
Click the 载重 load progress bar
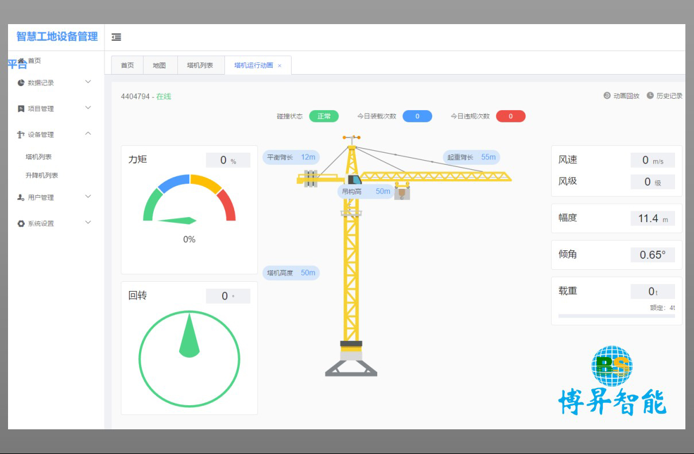pyautogui.click(x=617, y=316)
